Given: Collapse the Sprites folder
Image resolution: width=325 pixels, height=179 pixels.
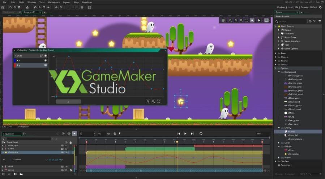Looking at the screenshot, I should coord(276,68).
